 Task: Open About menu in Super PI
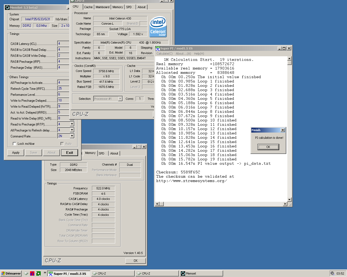pyautogui.click(x=183, y=54)
